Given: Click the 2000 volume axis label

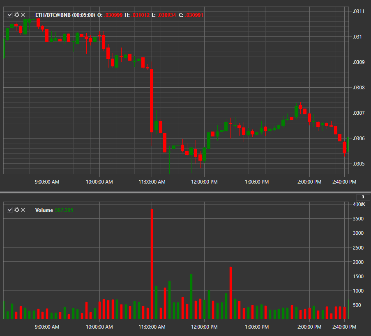Looking at the screenshot, I should tap(358, 262).
